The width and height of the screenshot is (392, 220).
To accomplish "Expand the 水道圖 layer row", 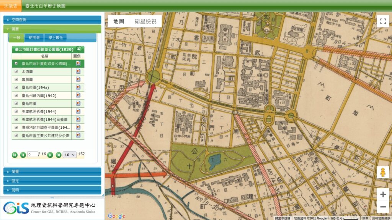I will pyautogui.click(x=16, y=71).
